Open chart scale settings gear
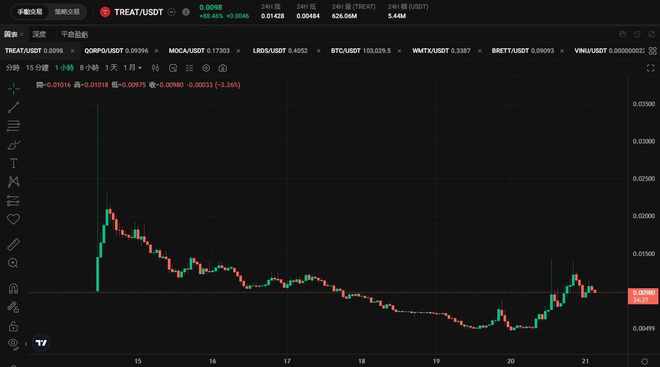660x367 pixels. [645, 361]
